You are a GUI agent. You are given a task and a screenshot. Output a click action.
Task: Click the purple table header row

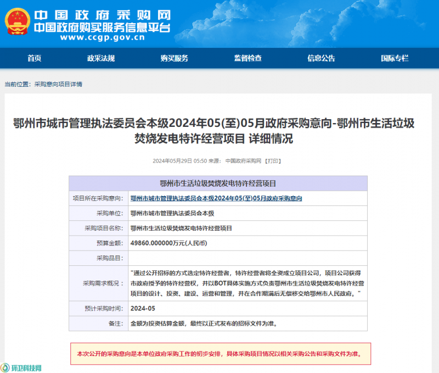point(218,183)
